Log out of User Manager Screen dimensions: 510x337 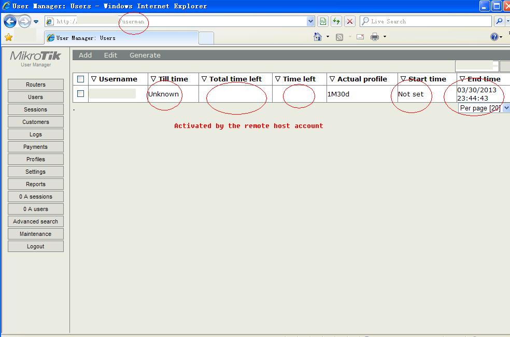pos(36,246)
